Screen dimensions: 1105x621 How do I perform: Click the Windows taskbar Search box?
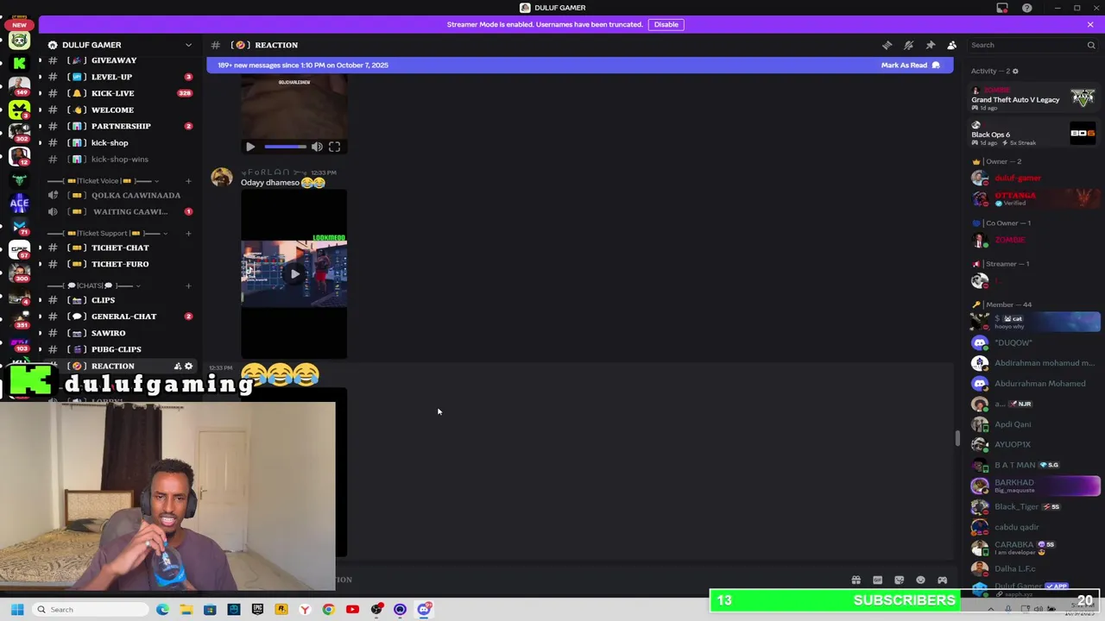tap(90, 610)
